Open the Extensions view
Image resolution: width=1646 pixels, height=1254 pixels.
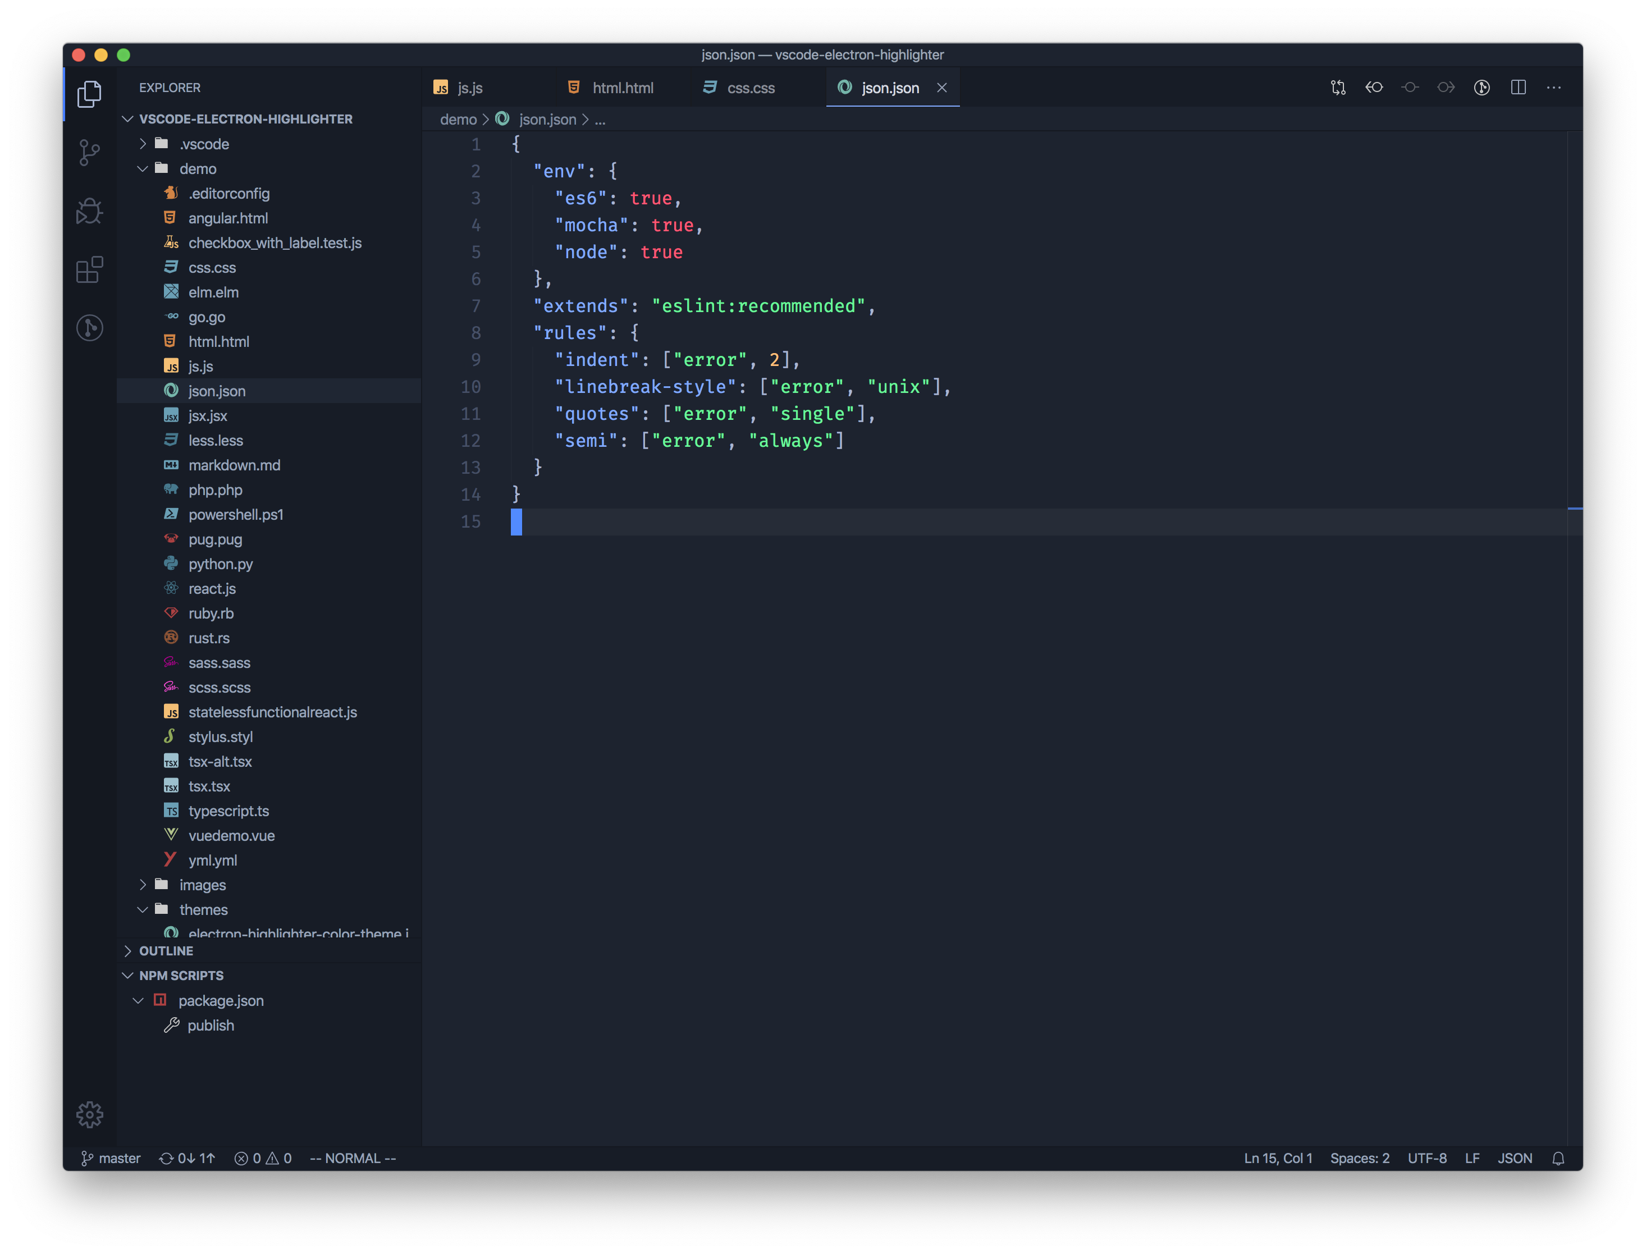pos(90,269)
